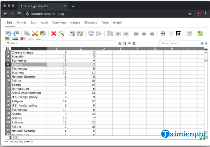Screen dimensions: 210x147
Task: Open the Format tab
Action: (21, 23)
